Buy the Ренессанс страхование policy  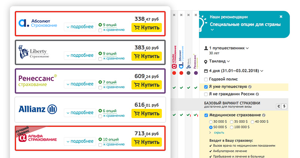[147, 85]
